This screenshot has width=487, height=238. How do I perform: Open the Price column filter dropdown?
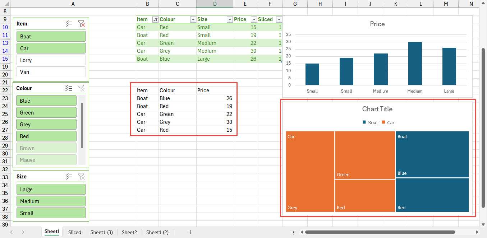pos(254,19)
